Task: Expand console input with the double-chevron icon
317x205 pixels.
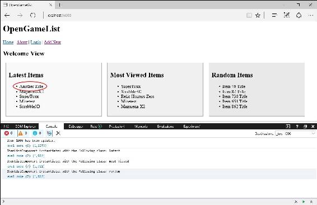Action: tap(311, 202)
